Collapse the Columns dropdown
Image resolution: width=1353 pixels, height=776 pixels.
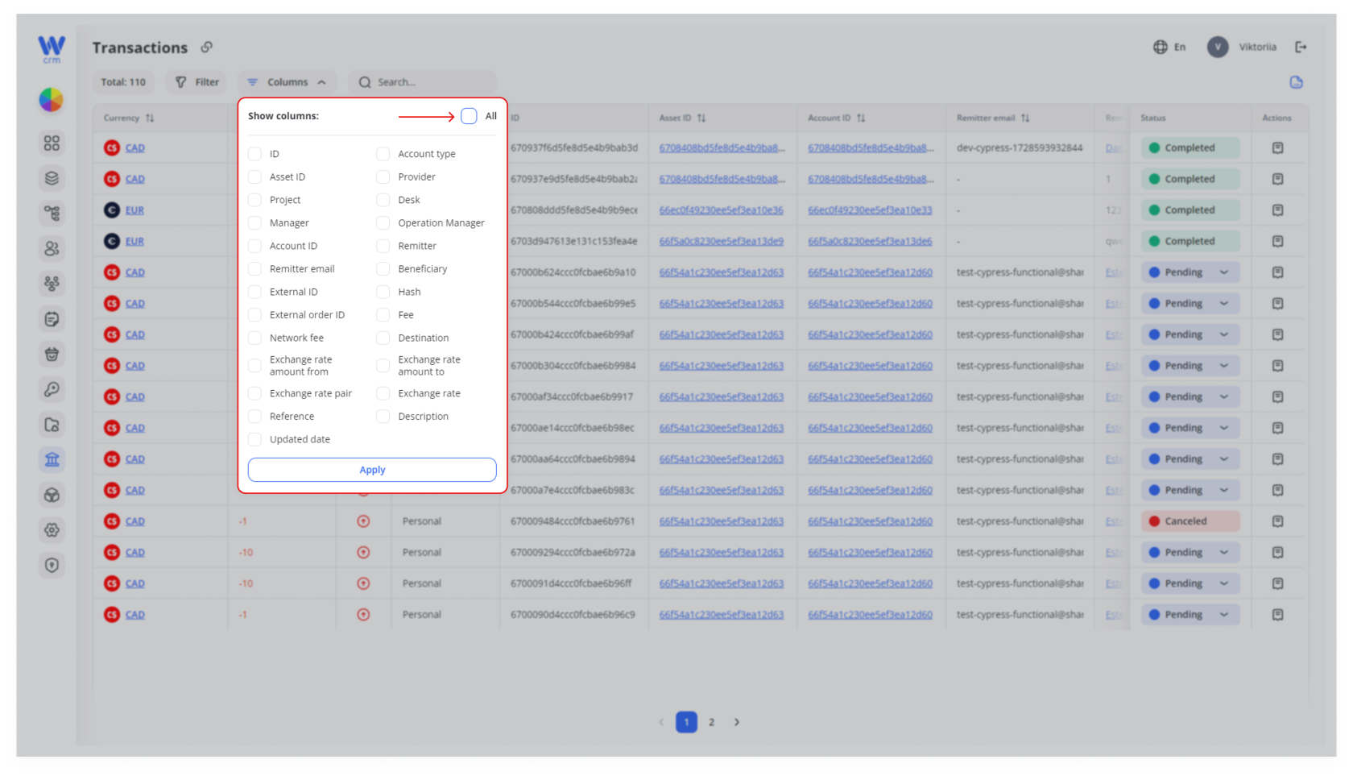(x=288, y=82)
